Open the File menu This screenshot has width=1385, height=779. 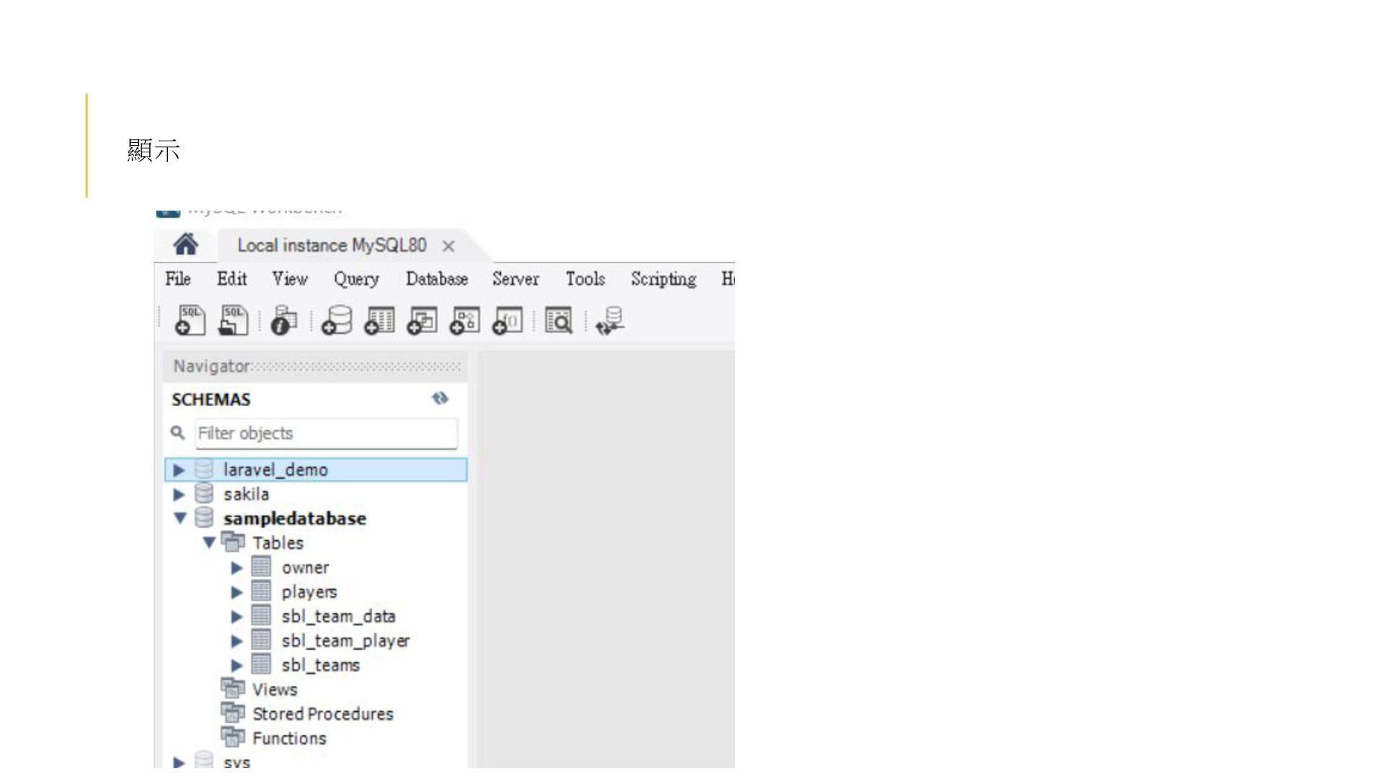(178, 279)
